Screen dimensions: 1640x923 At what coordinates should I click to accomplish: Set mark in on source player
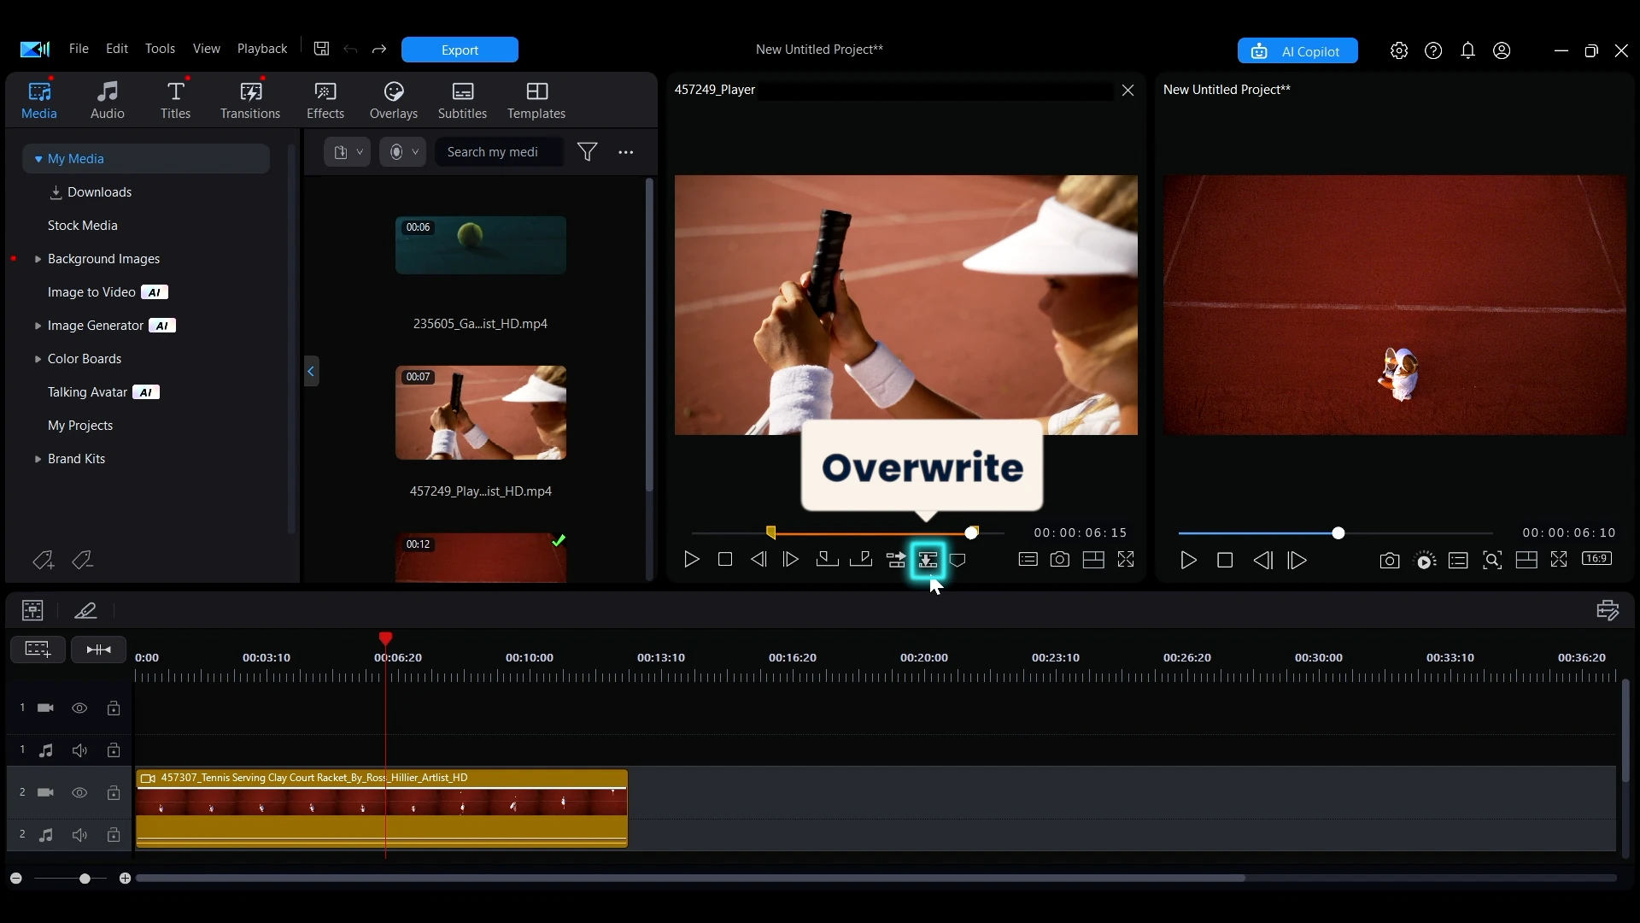coord(827,560)
